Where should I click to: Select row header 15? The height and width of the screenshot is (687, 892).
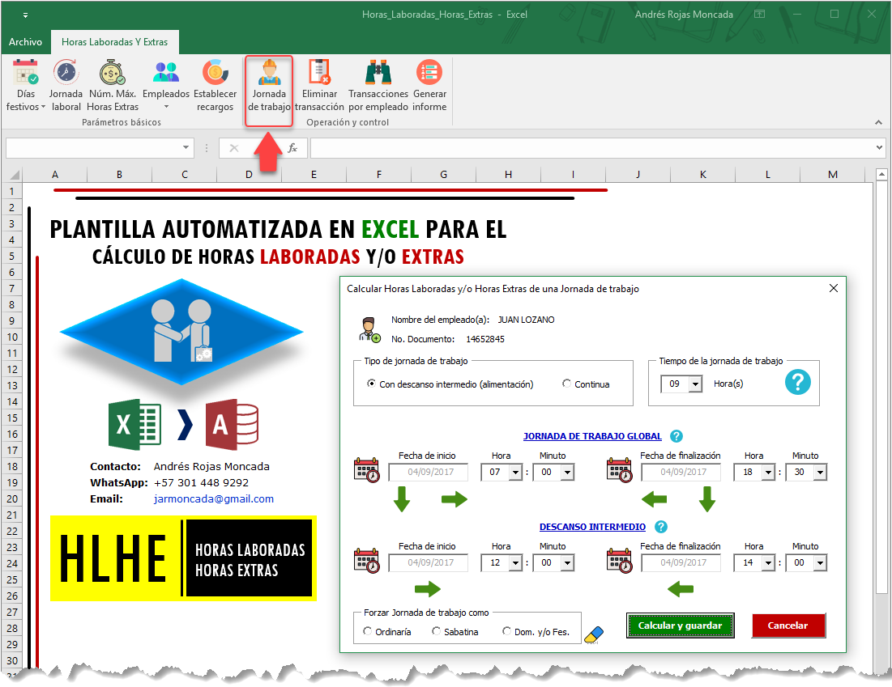(x=12, y=418)
